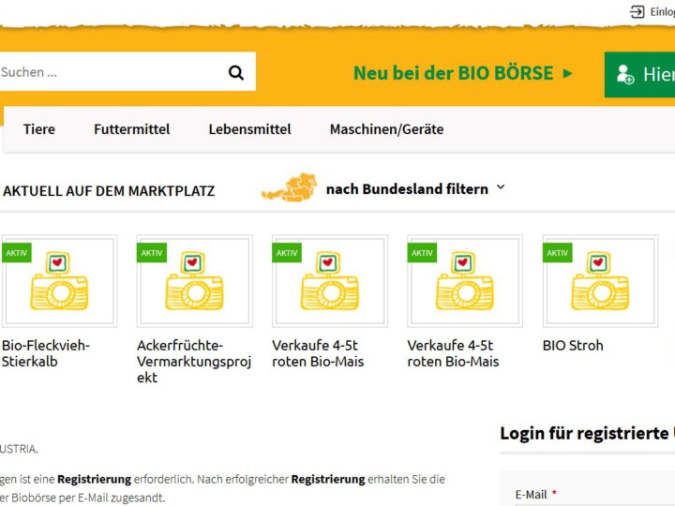Open the Tiere menu
This screenshot has height=506, width=675.
(39, 129)
